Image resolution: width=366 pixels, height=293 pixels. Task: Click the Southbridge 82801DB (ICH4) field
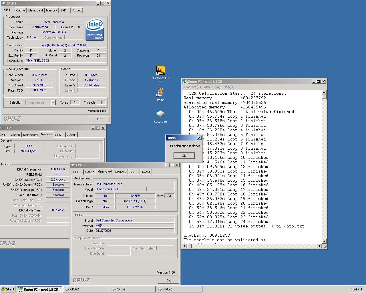135,201
